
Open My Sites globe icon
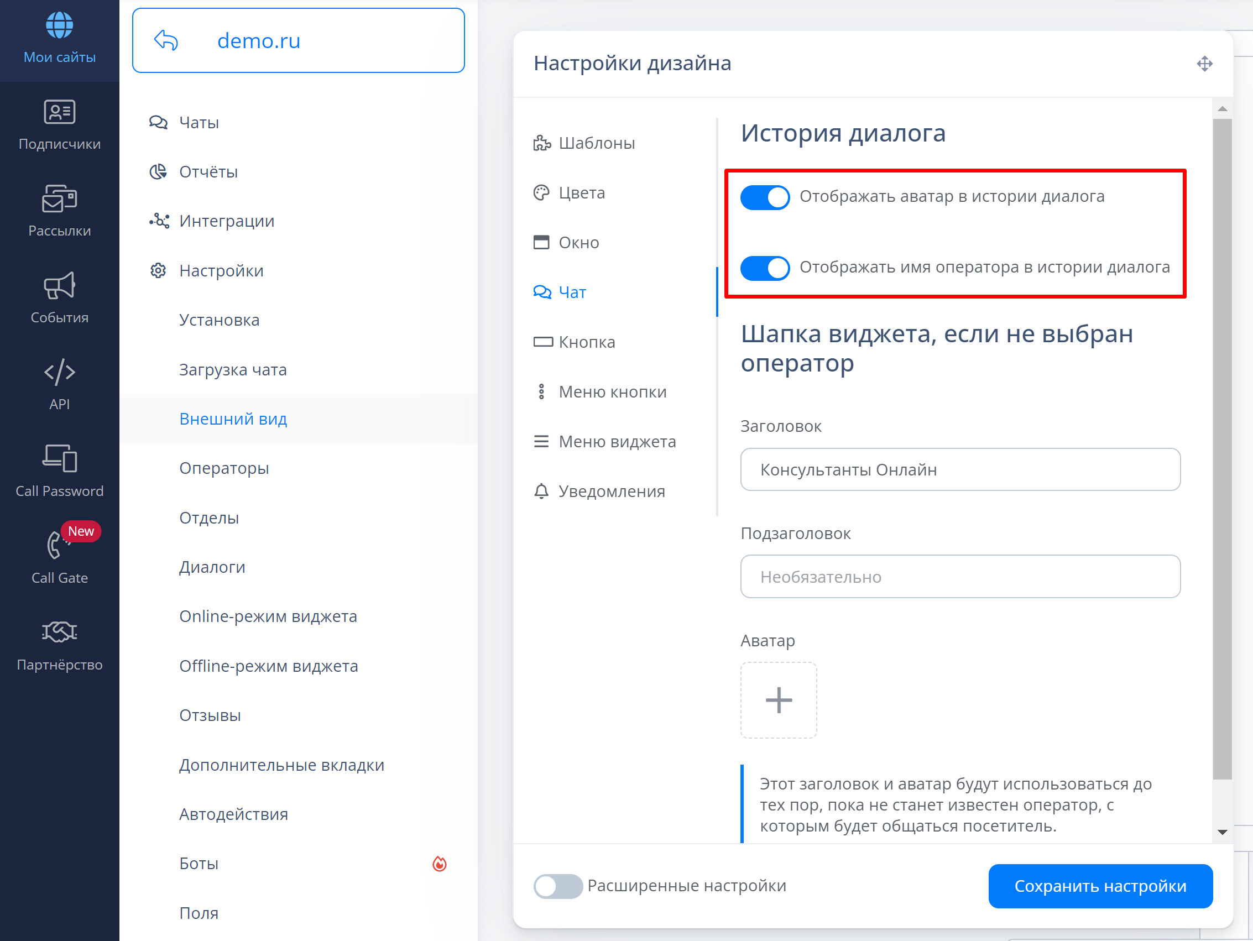point(60,25)
